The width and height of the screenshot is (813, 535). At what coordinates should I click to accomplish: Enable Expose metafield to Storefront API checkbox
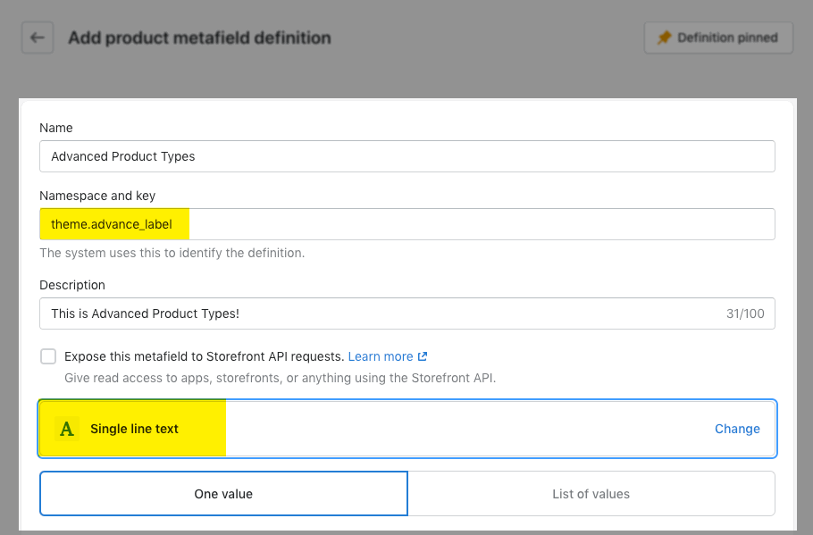tap(48, 356)
